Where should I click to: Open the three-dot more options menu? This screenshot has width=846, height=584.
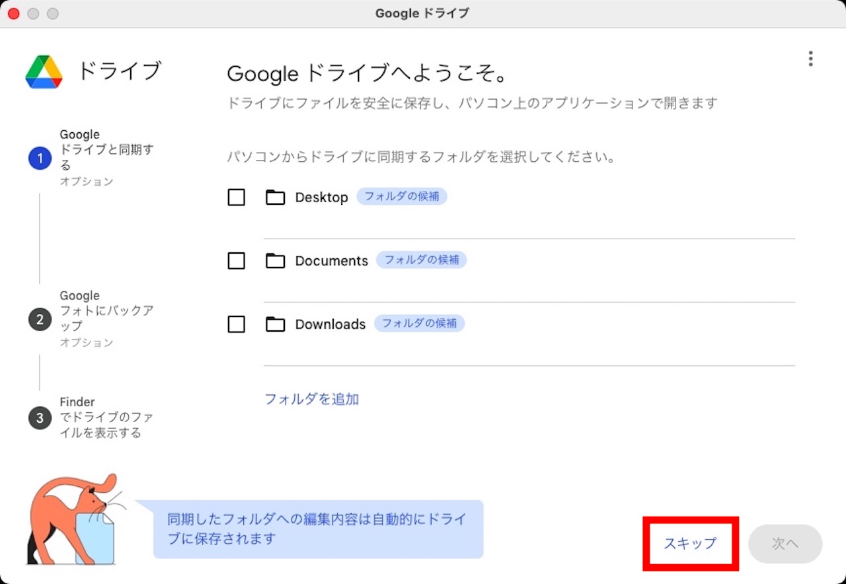810,59
